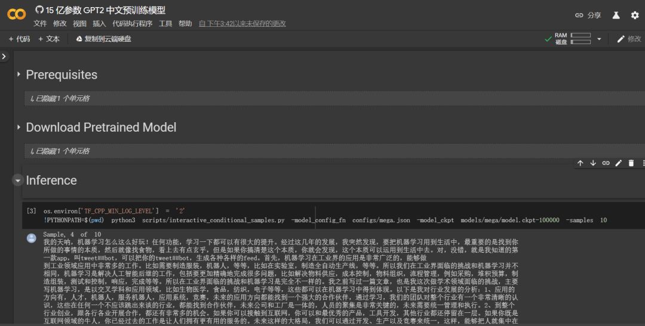Click 复制到云端硬盘 copy to Drive button
The image size is (645, 326).
[104, 39]
